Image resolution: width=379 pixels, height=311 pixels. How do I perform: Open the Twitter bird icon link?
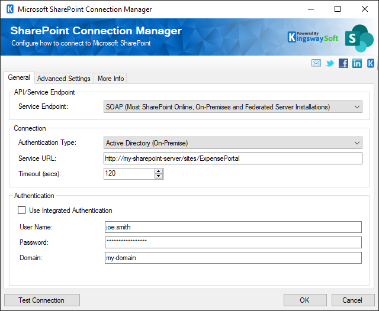pos(330,63)
